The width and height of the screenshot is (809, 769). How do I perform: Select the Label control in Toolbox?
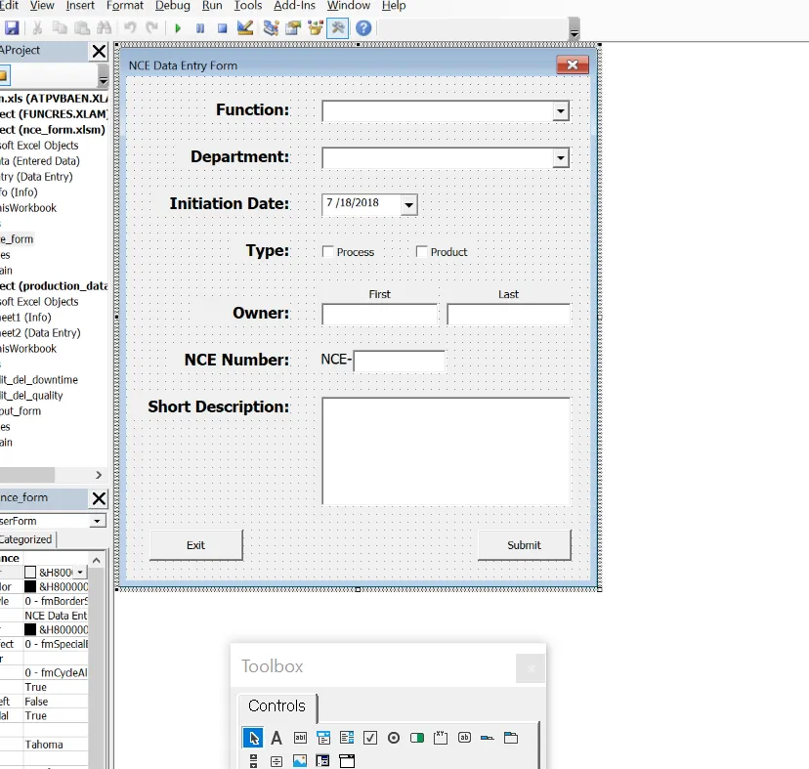click(x=277, y=738)
